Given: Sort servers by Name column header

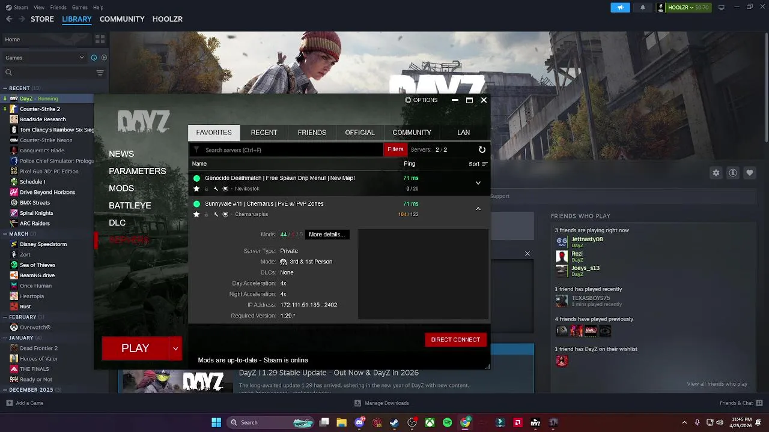Looking at the screenshot, I should click(x=199, y=164).
